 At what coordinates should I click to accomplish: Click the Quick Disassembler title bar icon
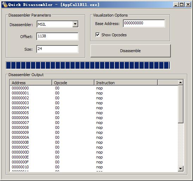(5, 5)
